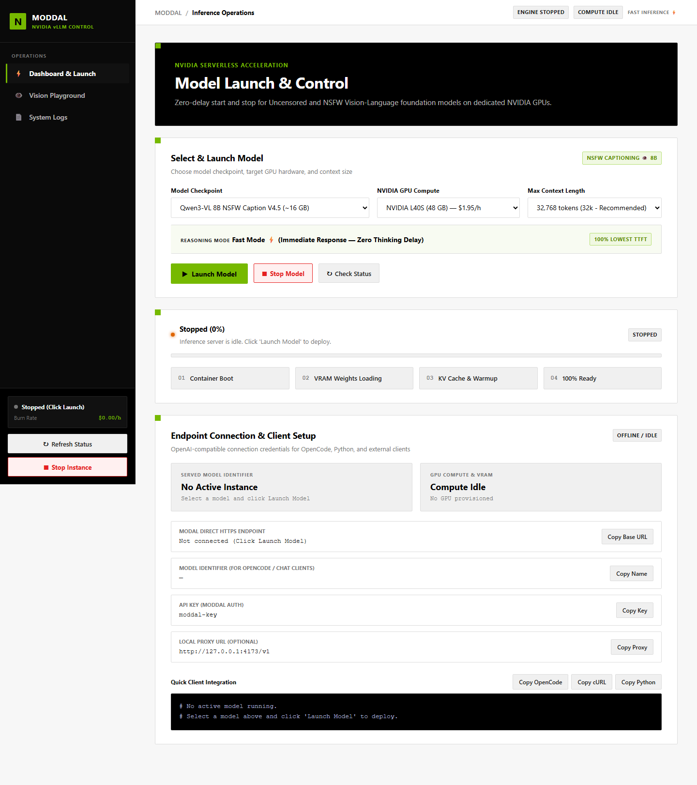
Task: Go to Dashboard & Launch in sidebar
Action: 68,74
